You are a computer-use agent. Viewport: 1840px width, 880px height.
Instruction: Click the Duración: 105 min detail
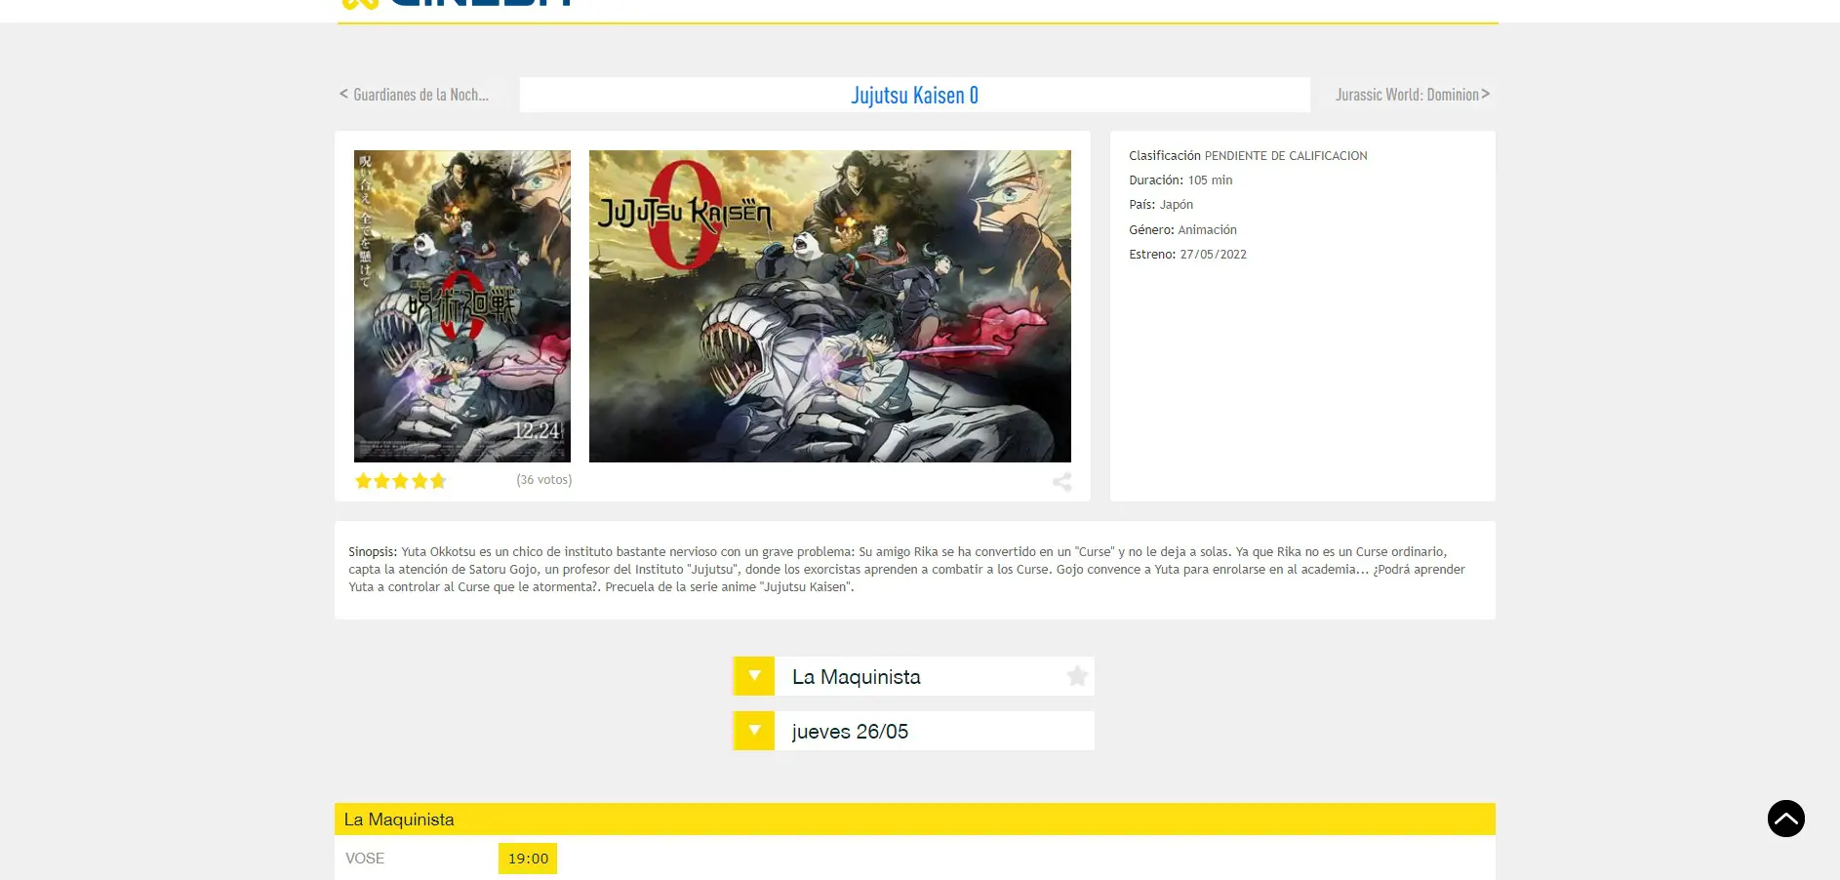(1180, 180)
